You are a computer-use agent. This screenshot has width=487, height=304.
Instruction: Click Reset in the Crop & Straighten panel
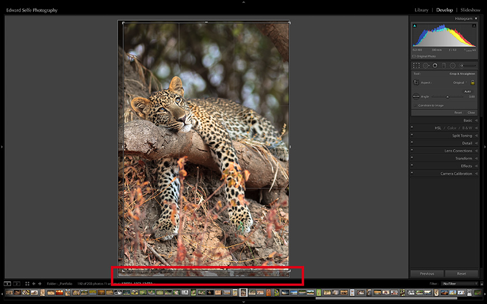pos(458,113)
